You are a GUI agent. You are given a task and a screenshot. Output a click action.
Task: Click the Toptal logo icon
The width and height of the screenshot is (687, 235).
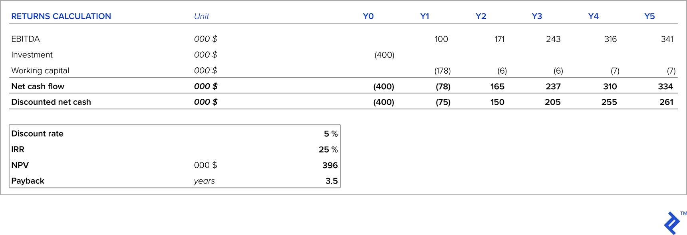click(672, 223)
